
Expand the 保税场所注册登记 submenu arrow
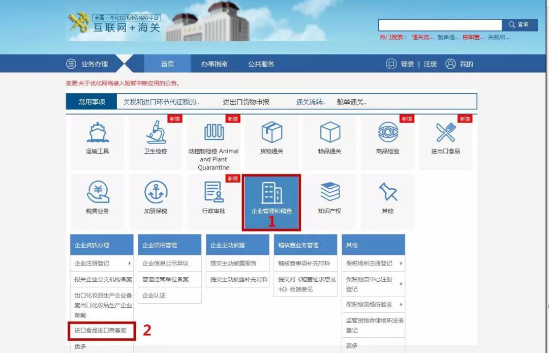pyautogui.click(x=401, y=263)
